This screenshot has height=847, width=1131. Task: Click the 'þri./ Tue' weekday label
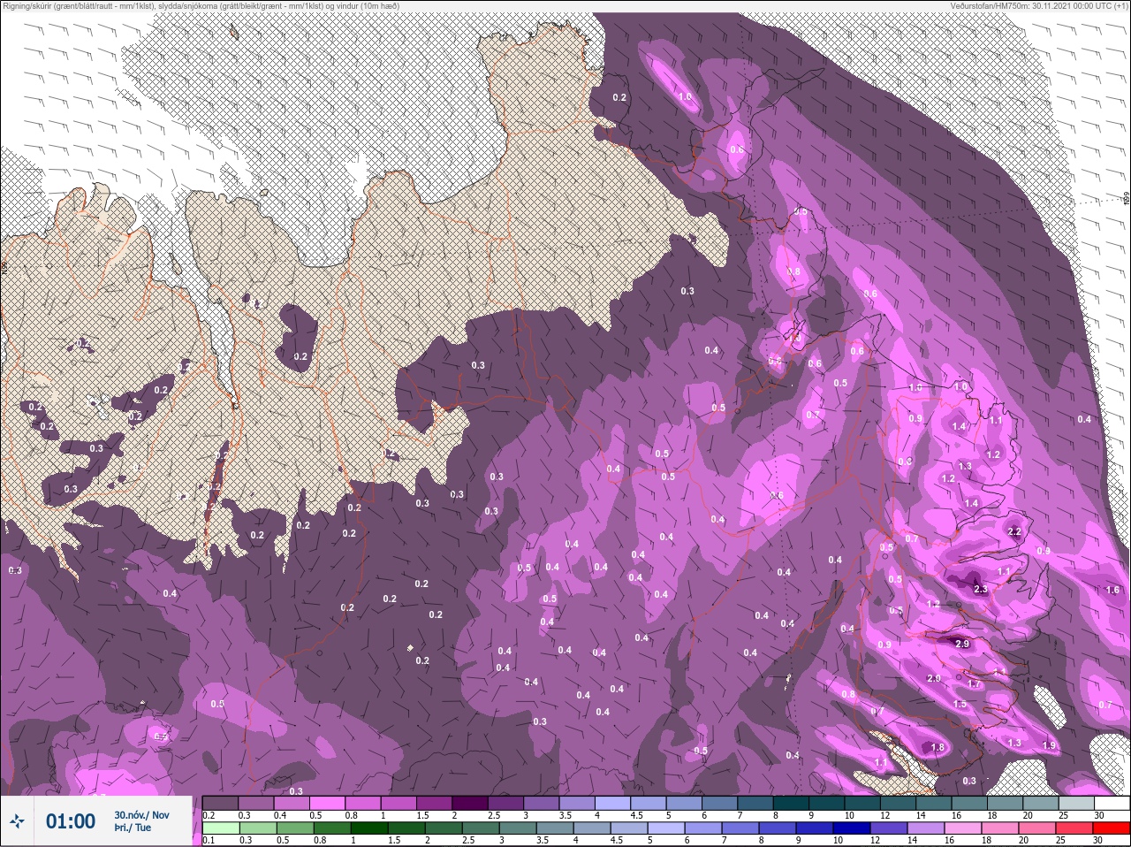click(133, 828)
